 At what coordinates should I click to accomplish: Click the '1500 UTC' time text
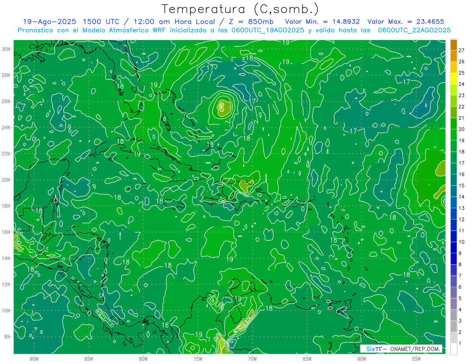point(101,22)
